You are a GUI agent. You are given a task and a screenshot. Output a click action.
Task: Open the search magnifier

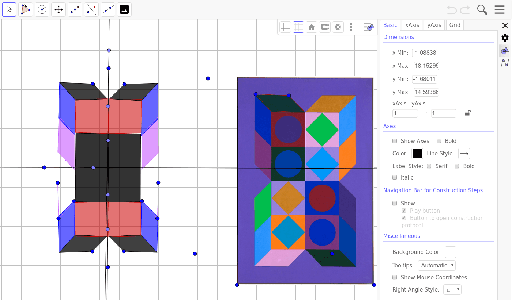[482, 10]
